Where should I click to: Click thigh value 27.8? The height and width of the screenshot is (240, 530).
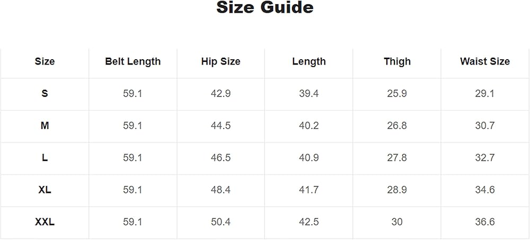click(x=397, y=158)
